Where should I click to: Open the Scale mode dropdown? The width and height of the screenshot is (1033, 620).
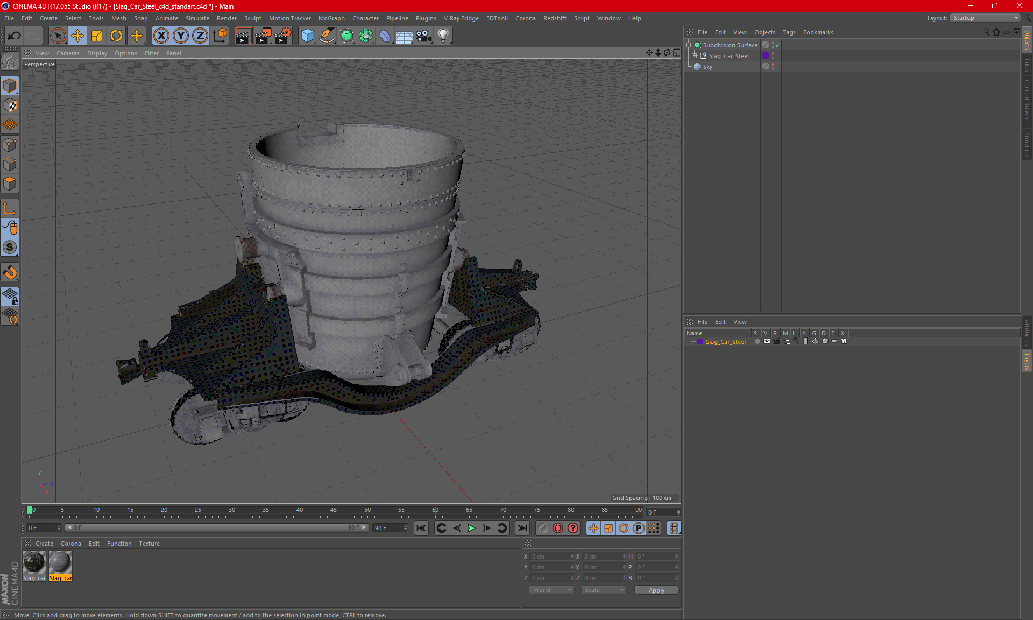(x=604, y=590)
